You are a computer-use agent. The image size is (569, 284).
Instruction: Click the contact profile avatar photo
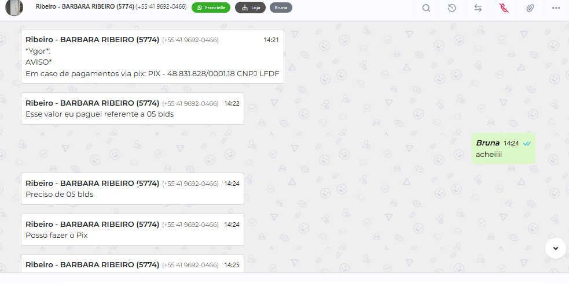pyautogui.click(x=14, y=8)
